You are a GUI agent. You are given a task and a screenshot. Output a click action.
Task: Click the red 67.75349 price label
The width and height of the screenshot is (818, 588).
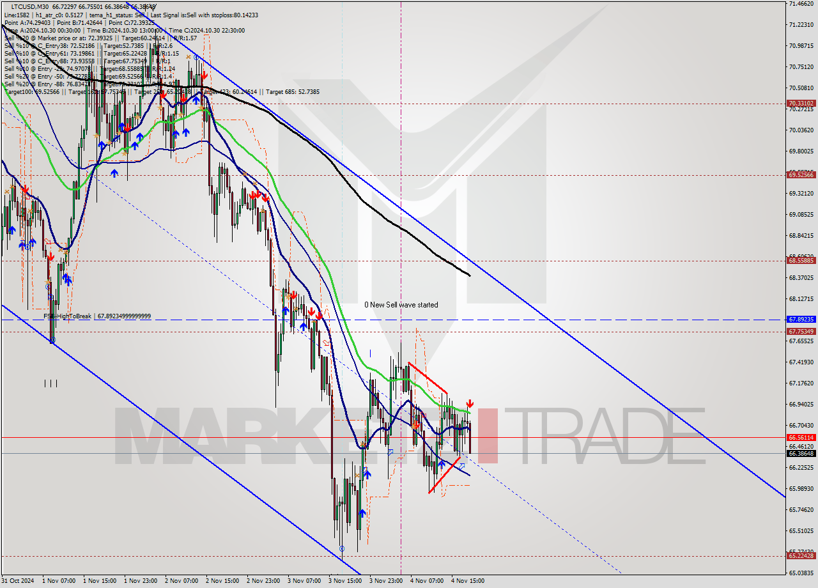coord(801,331)
